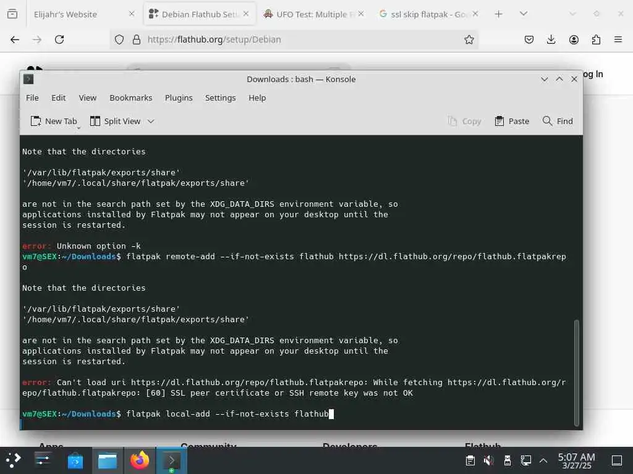The image size is (633, 474).
Task: Open Konsole File menu
Action: pyautogui.click(x=32, y=98)
